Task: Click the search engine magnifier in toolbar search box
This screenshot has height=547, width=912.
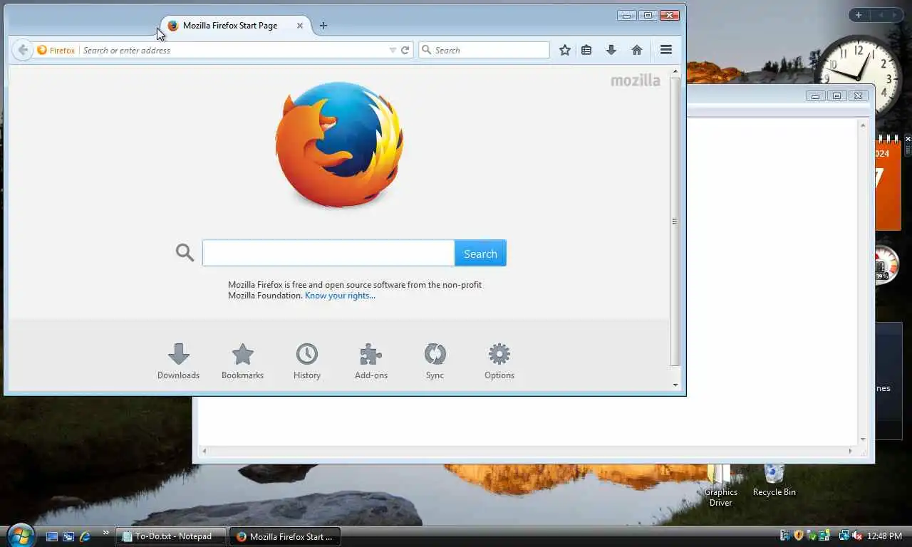Action: [x=427, y=51]
